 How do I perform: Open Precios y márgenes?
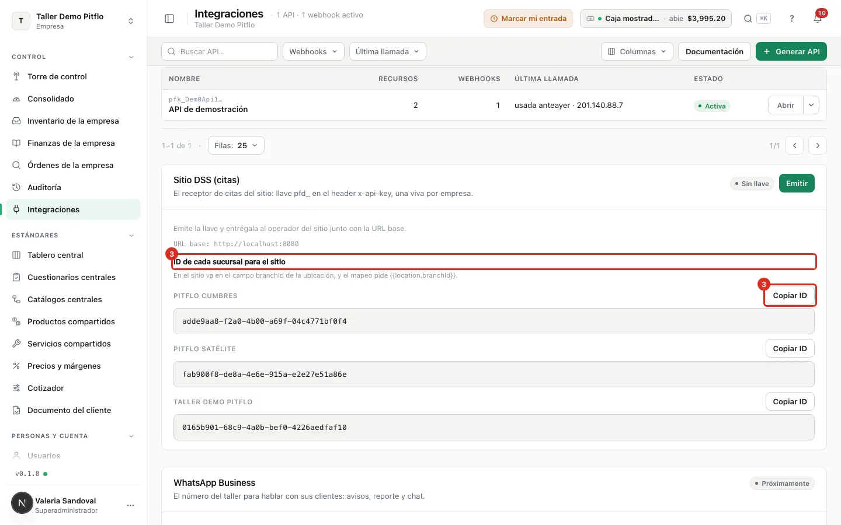tap(73, 366)
